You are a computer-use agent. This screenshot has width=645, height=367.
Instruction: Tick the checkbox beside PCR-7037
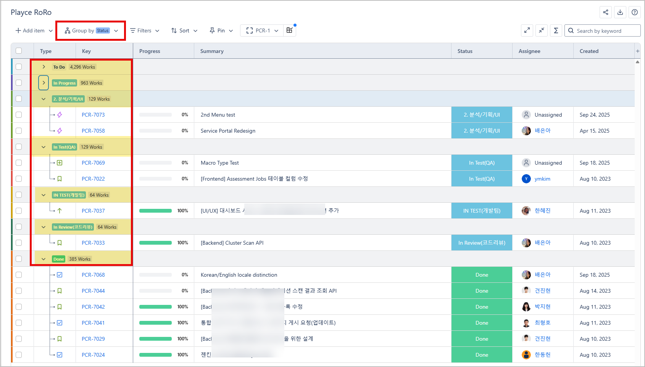(x=18, y=210)
